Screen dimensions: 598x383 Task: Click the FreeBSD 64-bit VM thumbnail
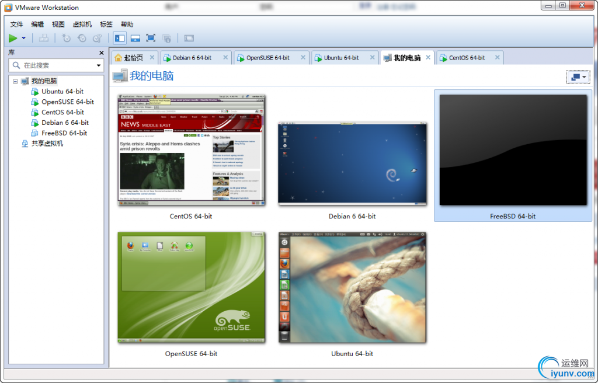tap(513, 150)
